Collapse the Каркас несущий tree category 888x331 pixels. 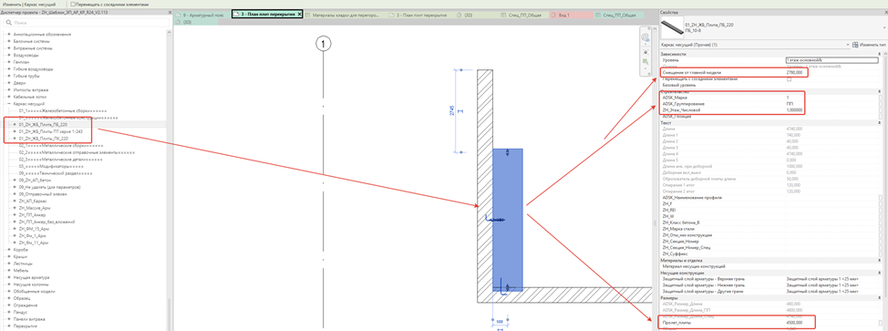tap(9, 104)
